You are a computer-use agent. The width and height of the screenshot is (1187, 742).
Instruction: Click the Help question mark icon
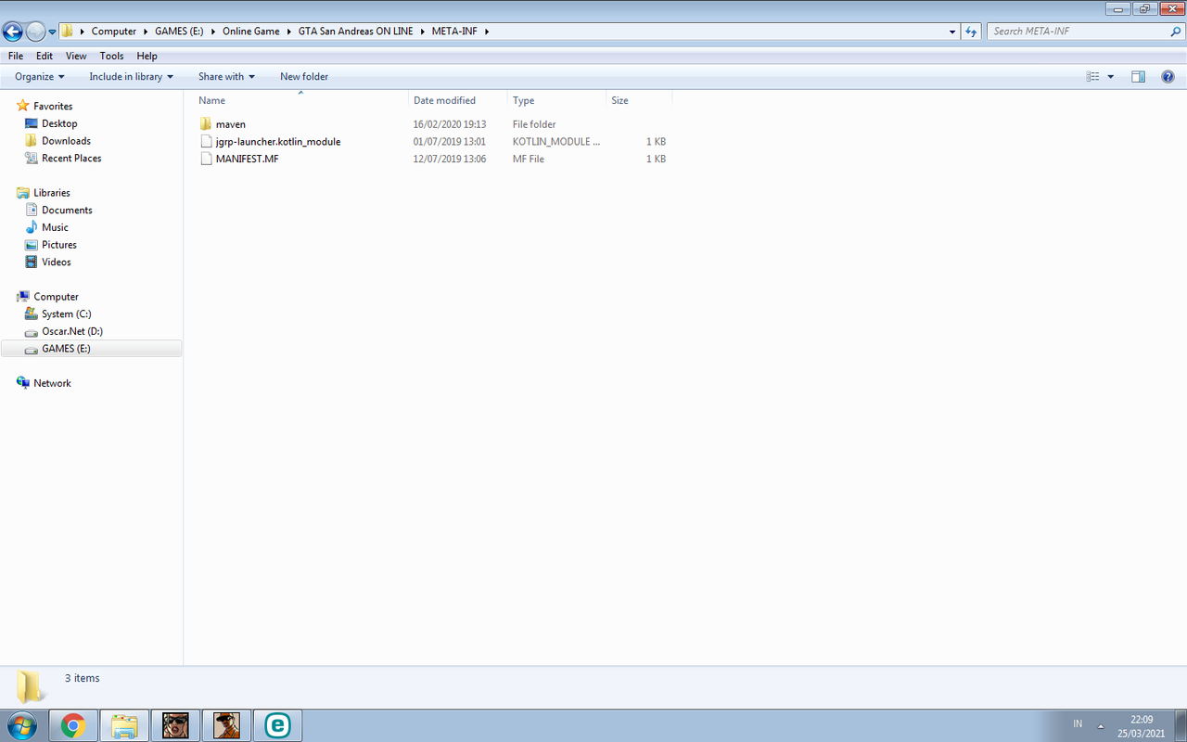1168,77
